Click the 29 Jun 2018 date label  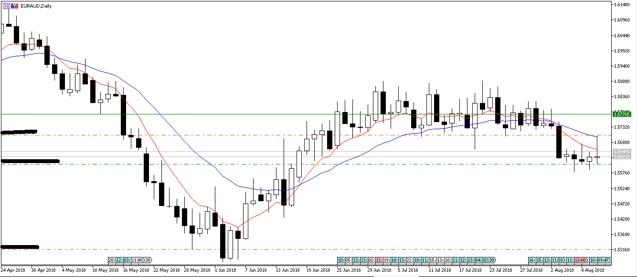(380, 270)
